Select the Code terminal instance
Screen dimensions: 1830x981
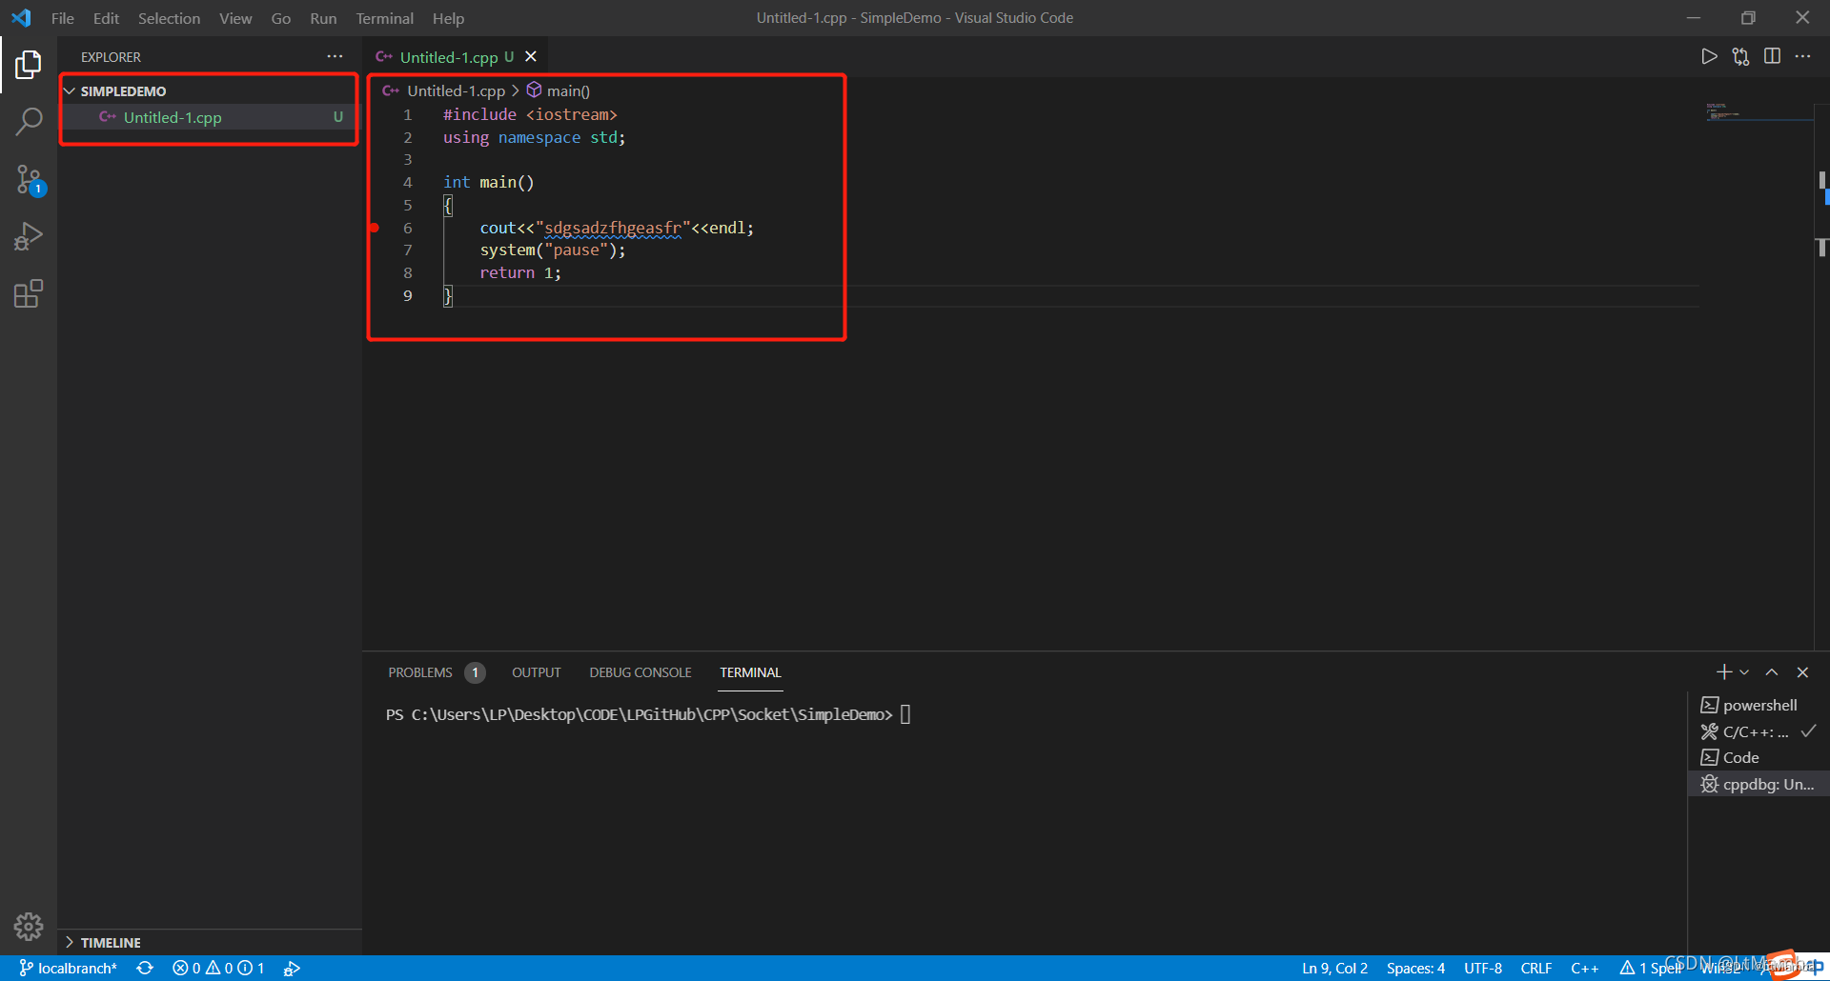pos(1759,757)
